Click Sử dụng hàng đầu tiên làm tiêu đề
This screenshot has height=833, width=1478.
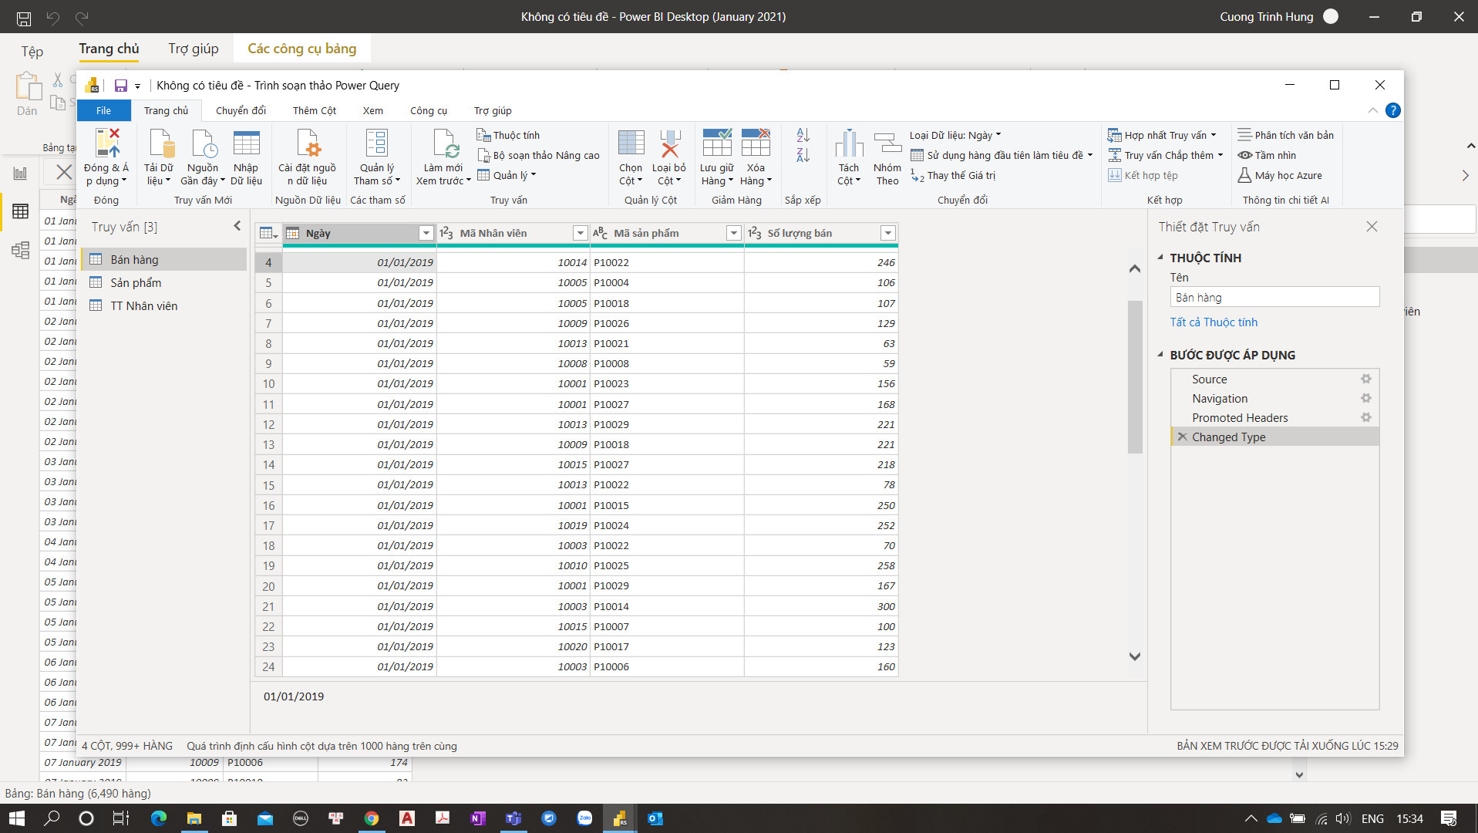coord(1002,155)
